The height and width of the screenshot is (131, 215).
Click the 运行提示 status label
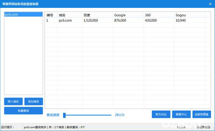point(8,127)
